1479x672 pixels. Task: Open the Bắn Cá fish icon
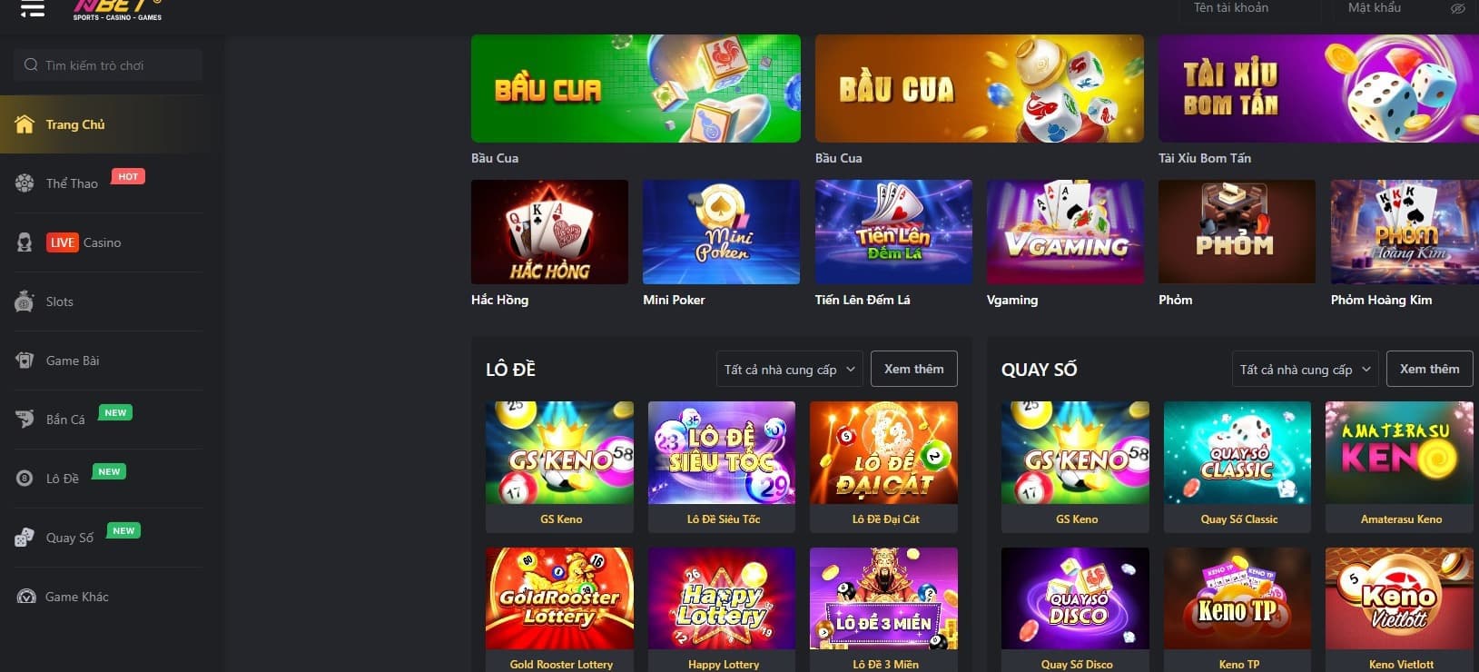(25, 420)
